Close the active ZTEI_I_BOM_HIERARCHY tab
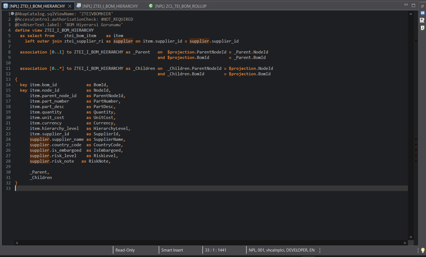This screenshot has height=257, width=426. tap(70, 6)
